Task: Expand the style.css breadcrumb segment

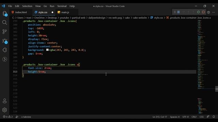Action: click(158, 18)
